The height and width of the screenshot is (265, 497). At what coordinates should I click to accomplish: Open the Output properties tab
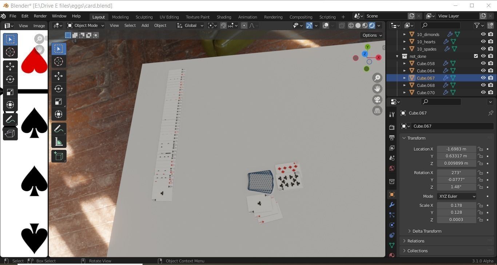tap(392, 138)
